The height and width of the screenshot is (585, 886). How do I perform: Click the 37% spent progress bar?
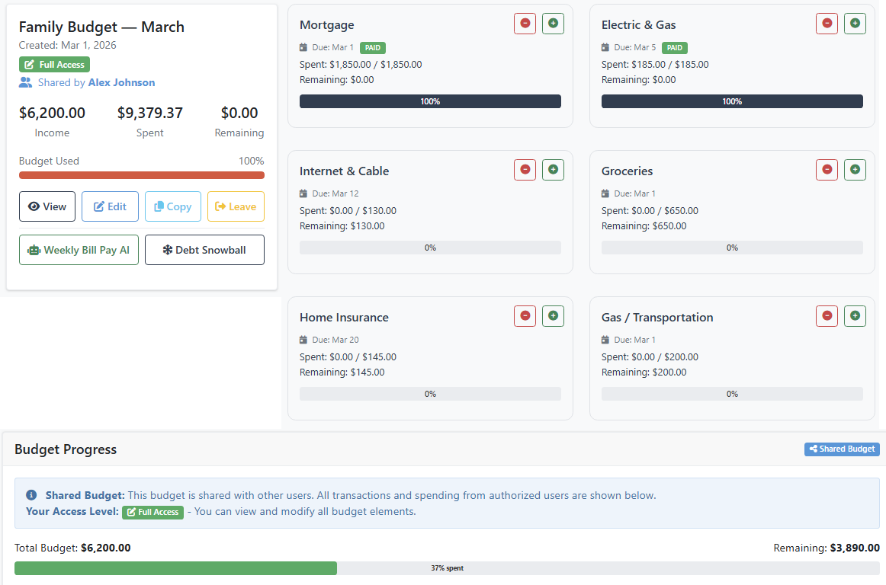[447, 568]
